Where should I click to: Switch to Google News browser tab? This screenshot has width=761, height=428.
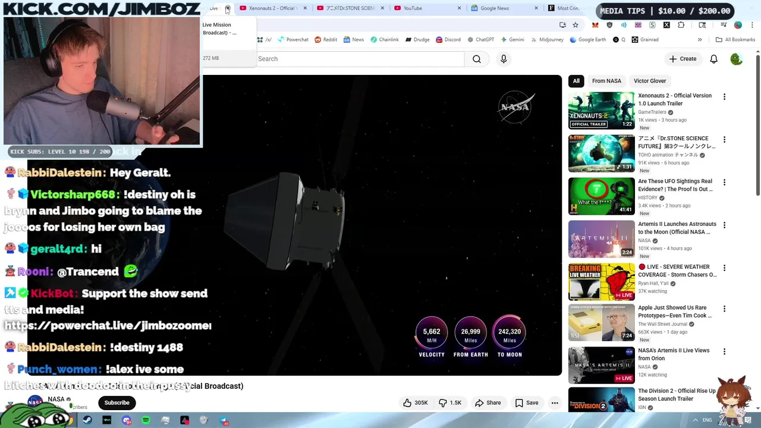[x=505, y=8]
